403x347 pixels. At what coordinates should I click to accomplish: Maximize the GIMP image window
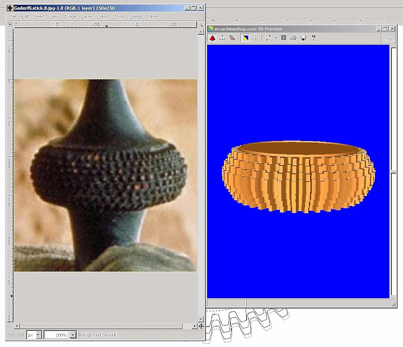pos(194,8)
